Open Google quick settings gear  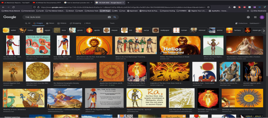248,17
